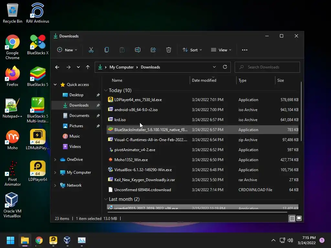
Task: Select Firefox desktop shortcut
Action: (13, 76)
